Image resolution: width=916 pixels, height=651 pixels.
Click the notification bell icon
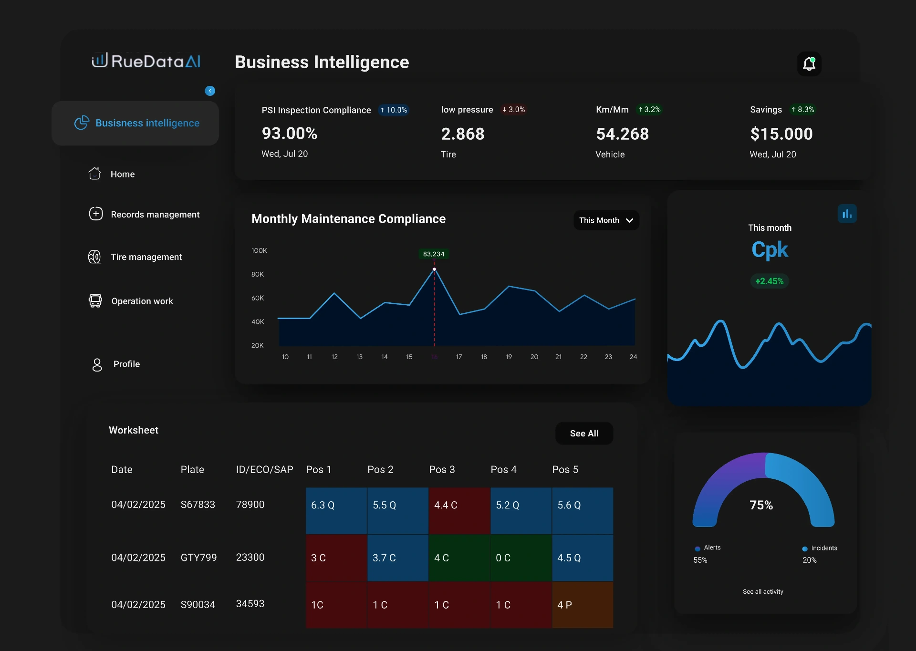(x=809, y=63)
